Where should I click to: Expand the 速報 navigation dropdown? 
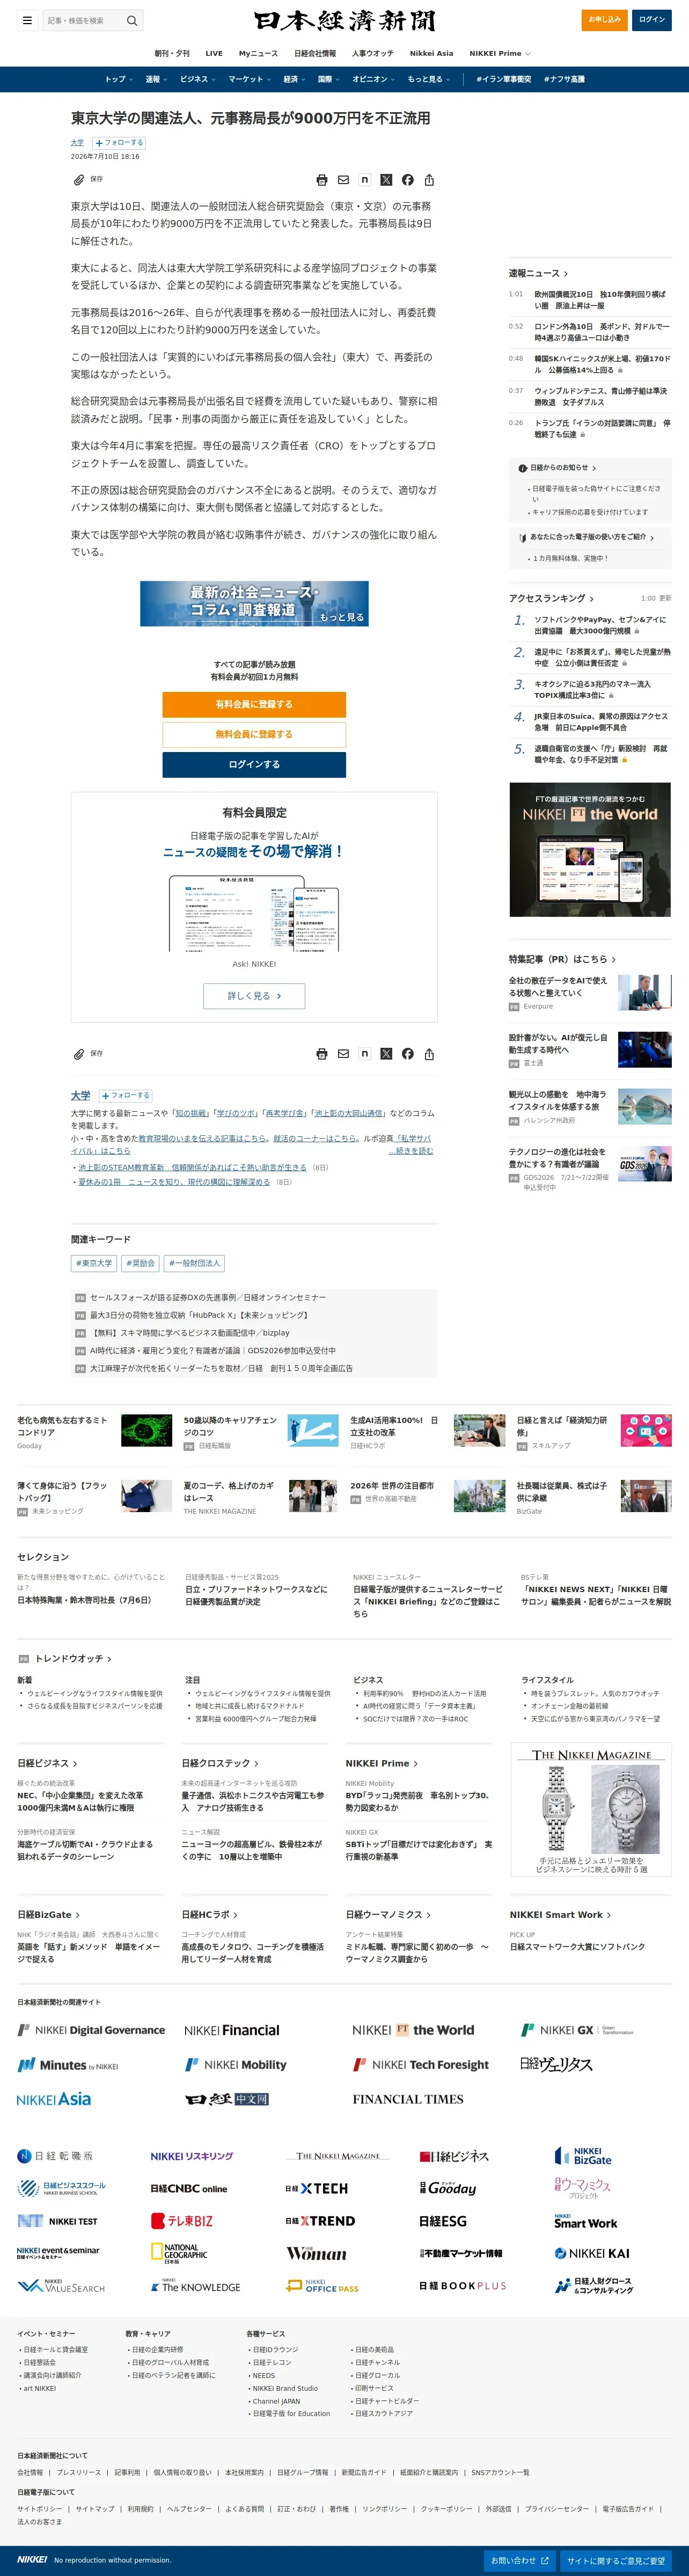coord(156,79)
